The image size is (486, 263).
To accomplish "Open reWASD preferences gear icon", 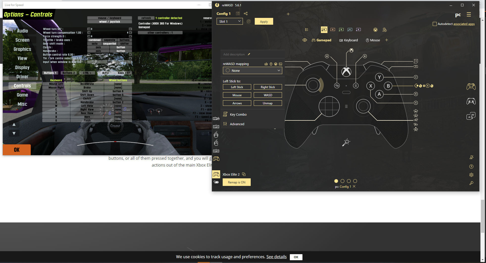I will pyautogui.click(x=471, y=175).
